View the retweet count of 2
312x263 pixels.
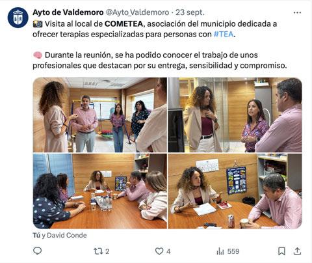click(107, 251)
